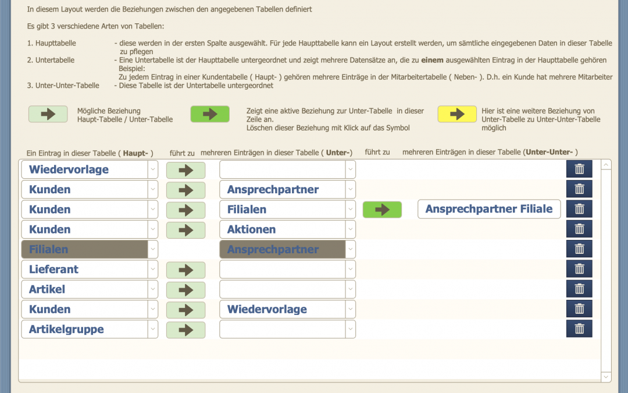
Task: Click the relationship arrow in the Artikel row
Action: (x=185, y=289)
